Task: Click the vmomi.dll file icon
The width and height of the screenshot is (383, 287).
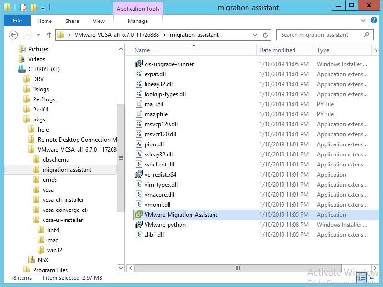Action: 139,205
